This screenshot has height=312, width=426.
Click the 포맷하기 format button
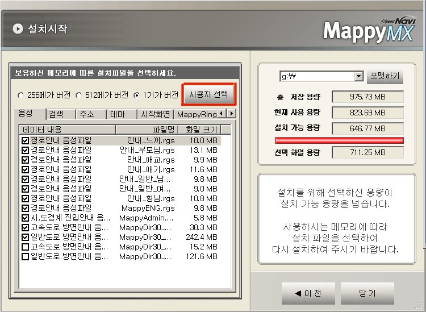point(385,76)
